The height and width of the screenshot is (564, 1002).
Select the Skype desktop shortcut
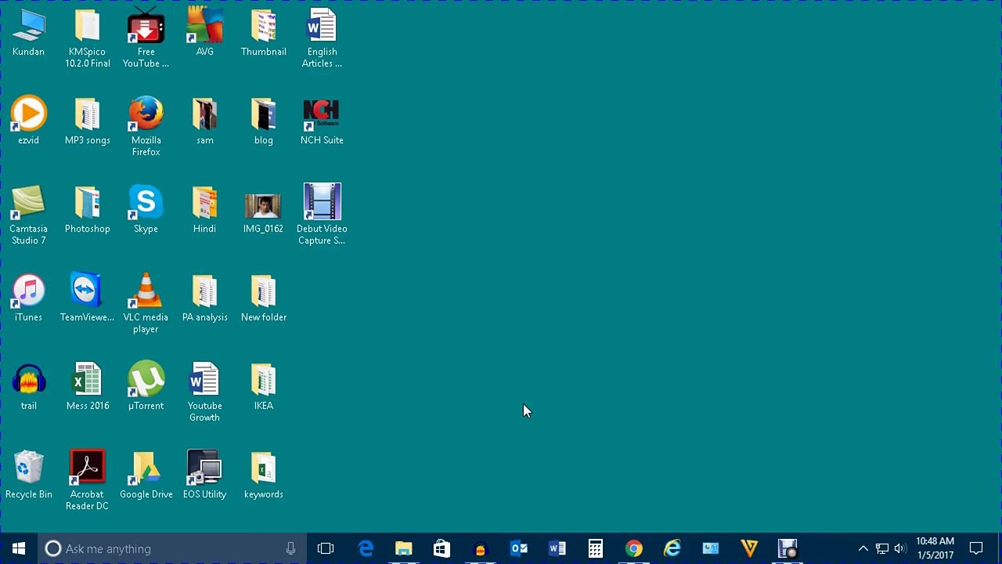point(146,210)
